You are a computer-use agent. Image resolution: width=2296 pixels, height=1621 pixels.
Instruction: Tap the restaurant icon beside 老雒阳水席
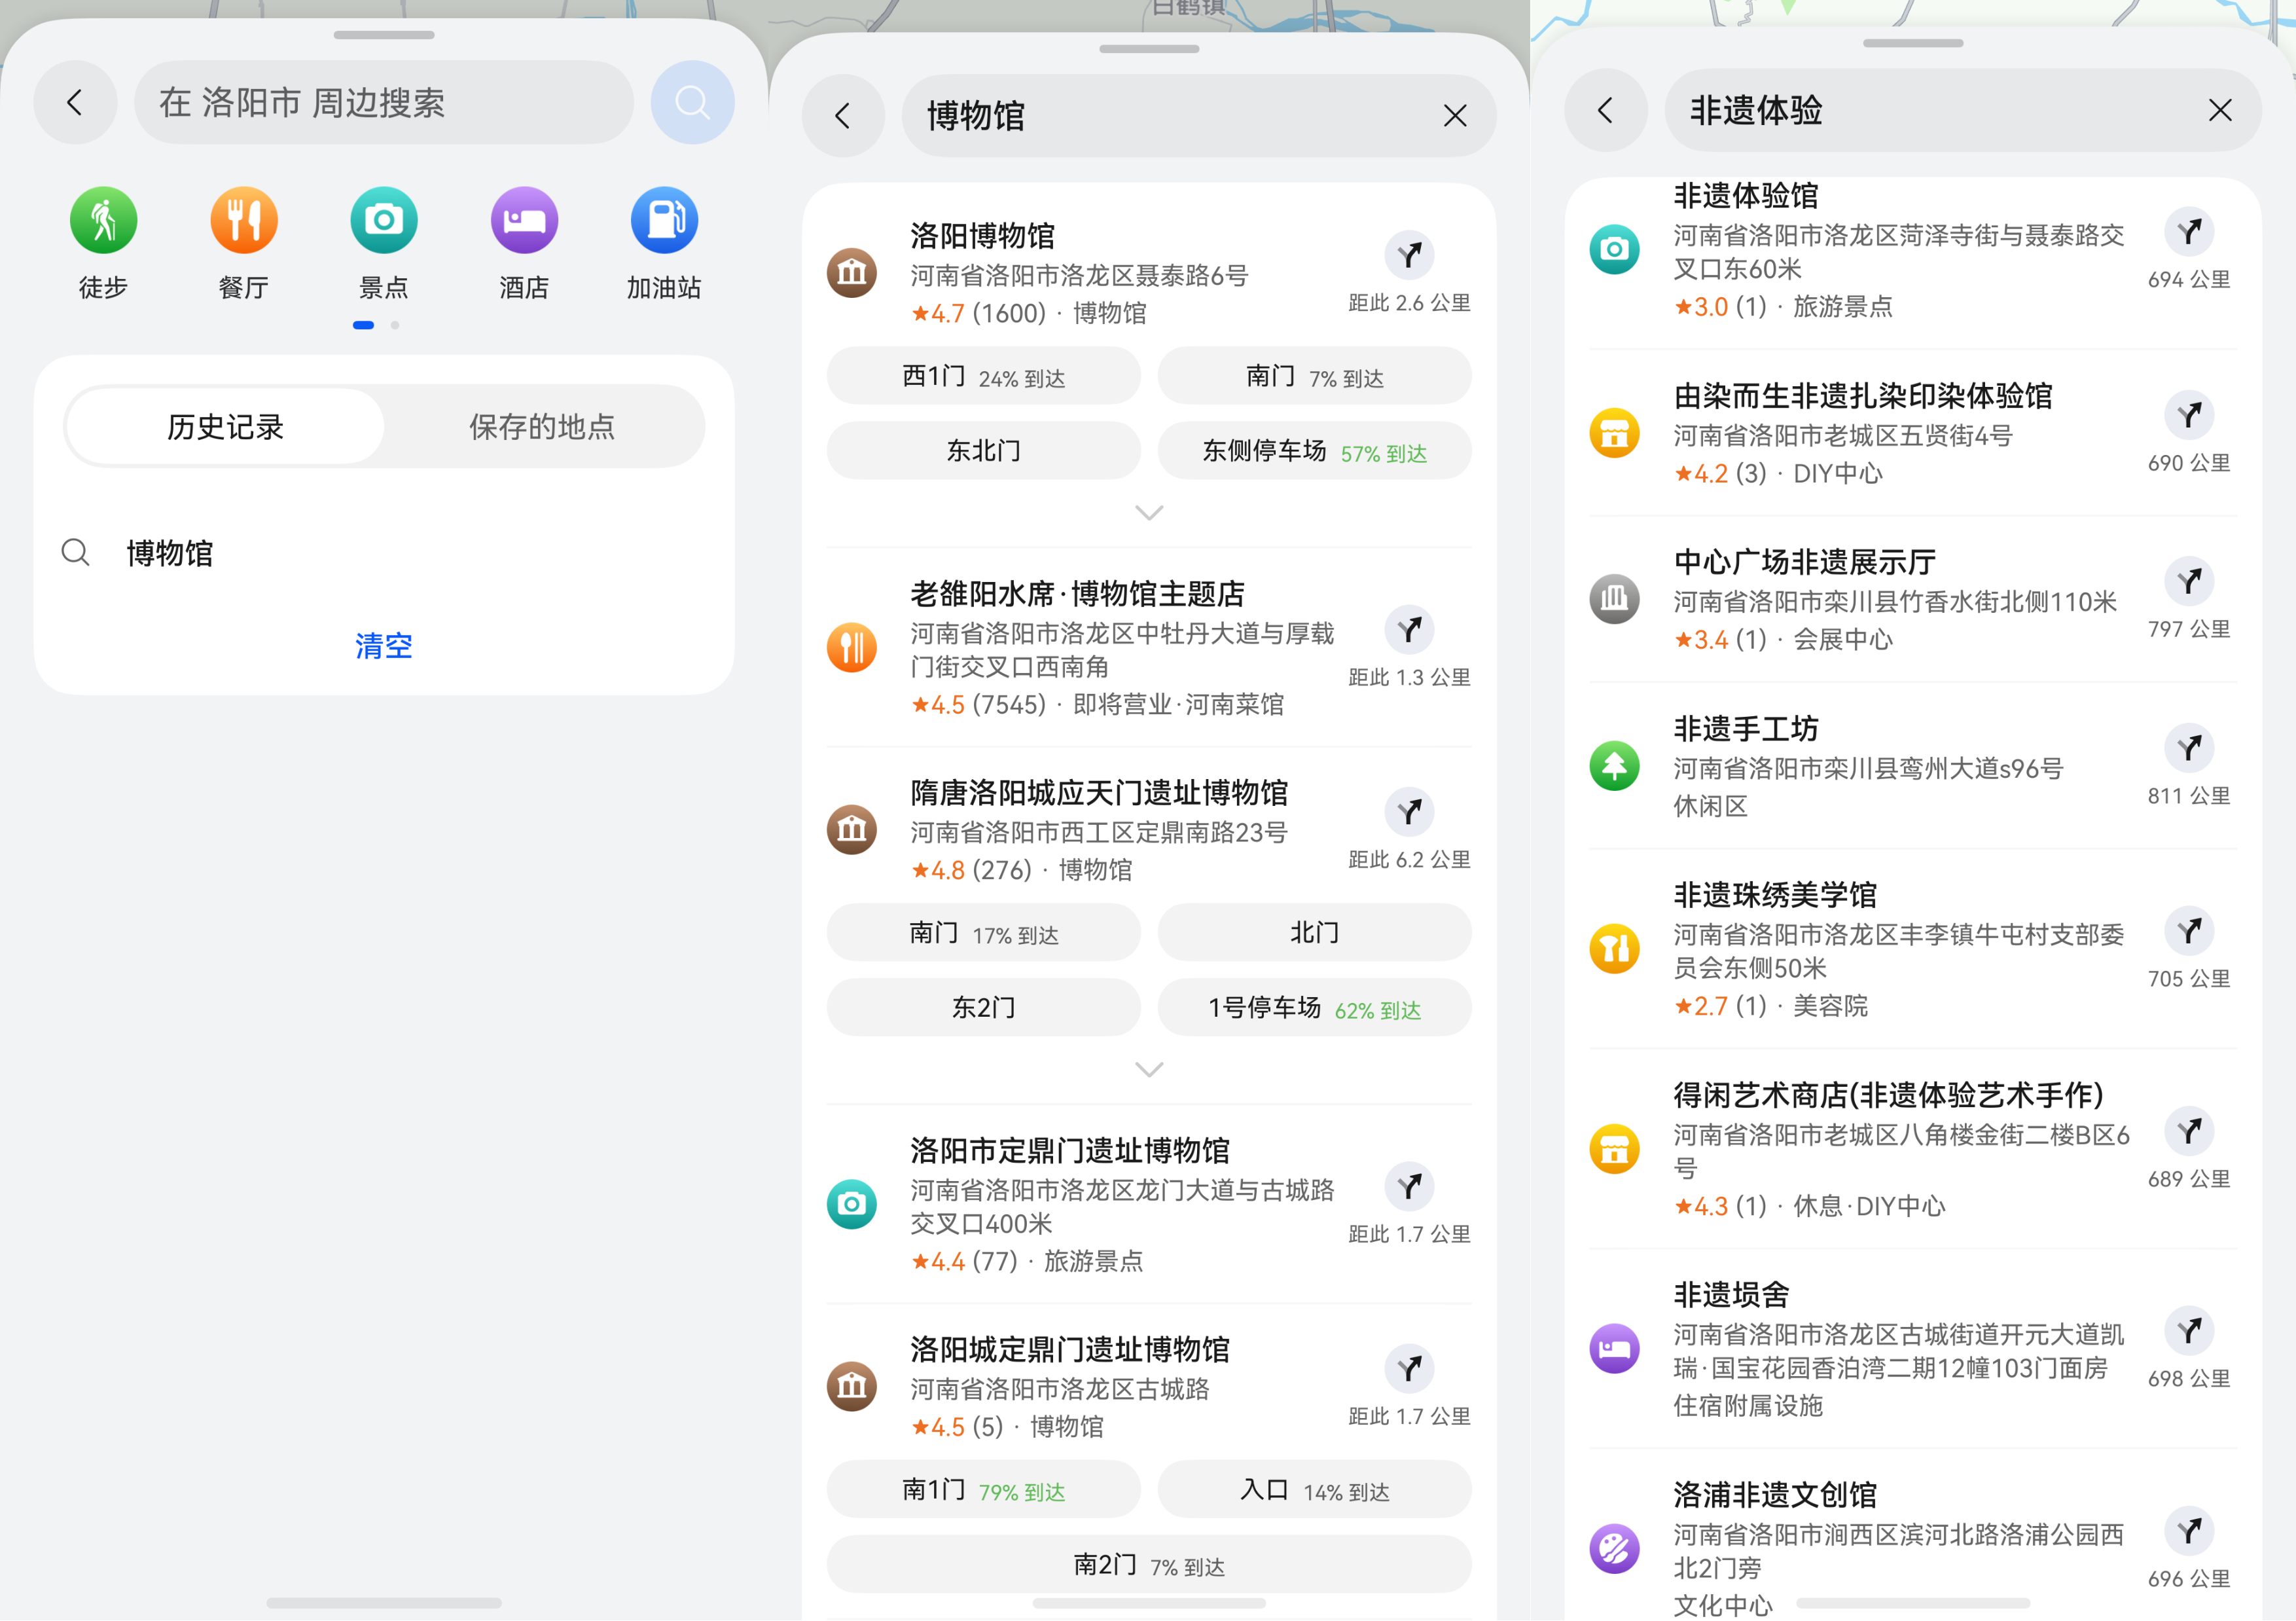coord(852,647)
